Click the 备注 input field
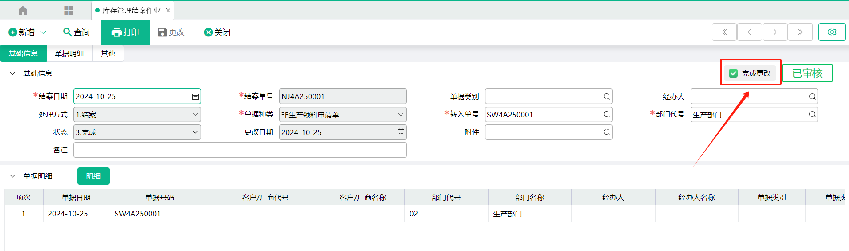This screenshot has height=251, width=849. point(240,150)
